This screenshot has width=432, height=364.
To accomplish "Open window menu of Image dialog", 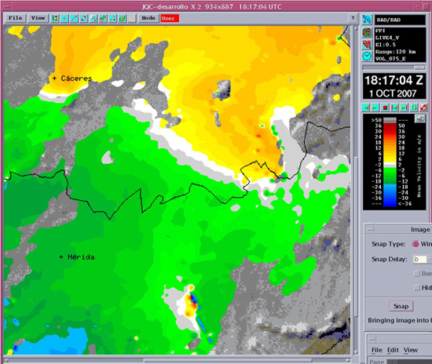I will [x=369, y=229].
